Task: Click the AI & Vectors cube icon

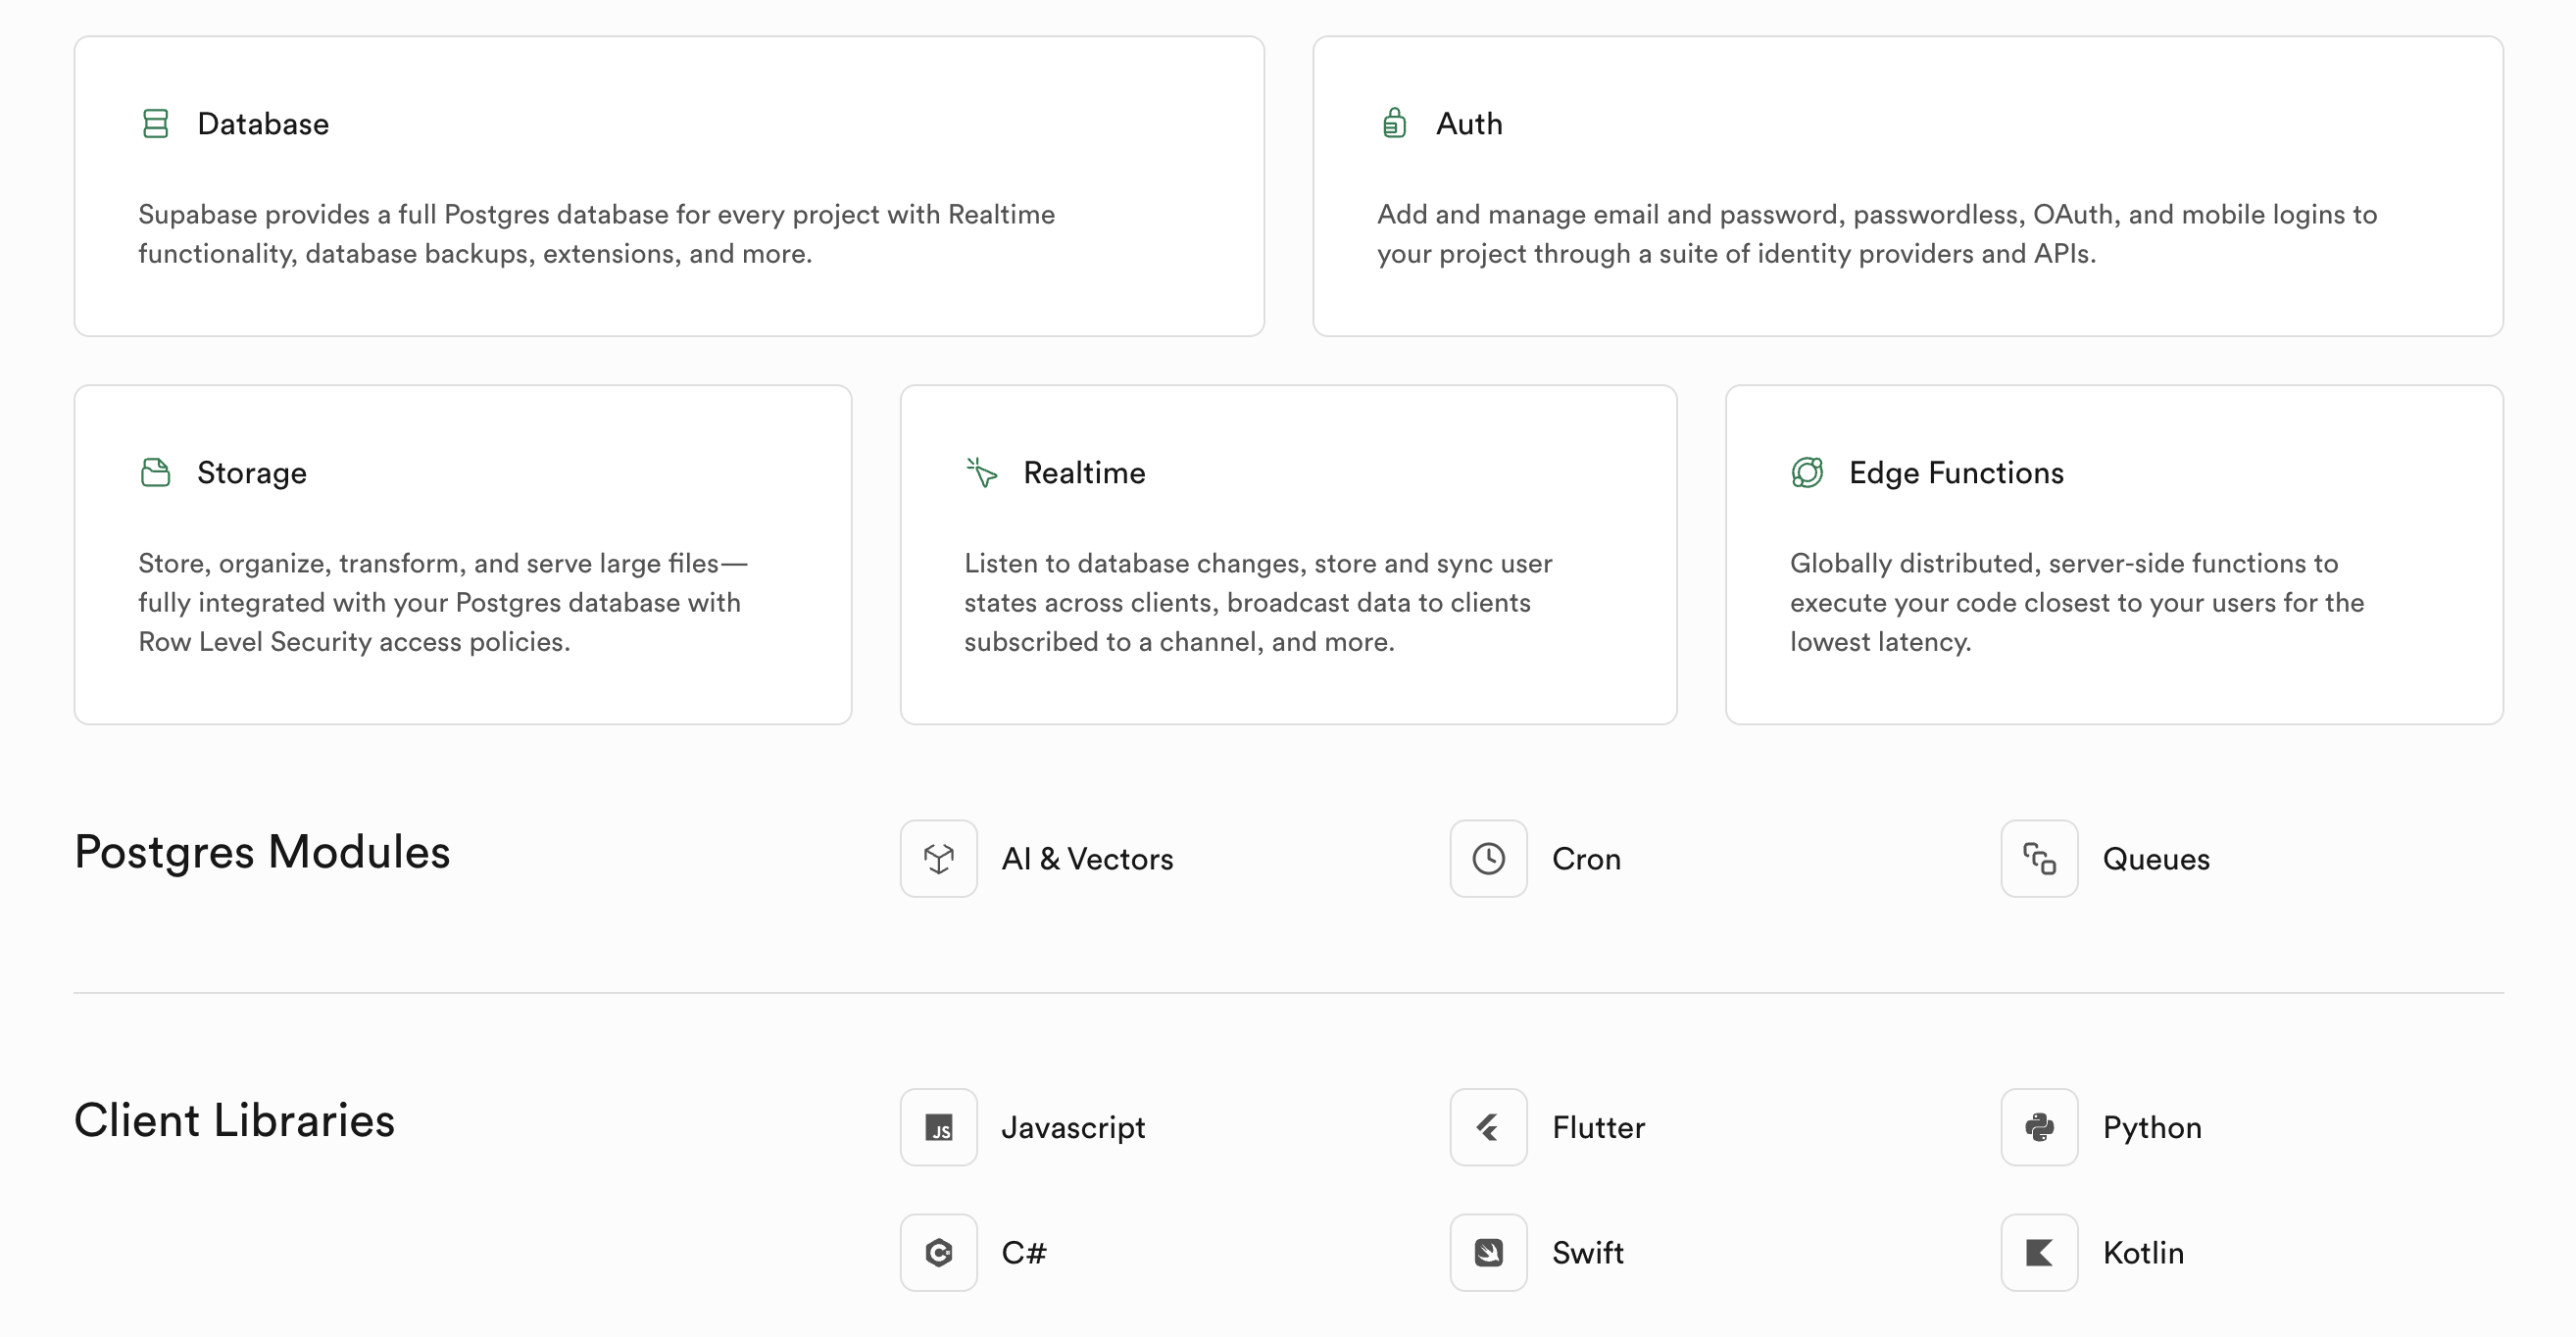Action: click(x=938, y=859)
